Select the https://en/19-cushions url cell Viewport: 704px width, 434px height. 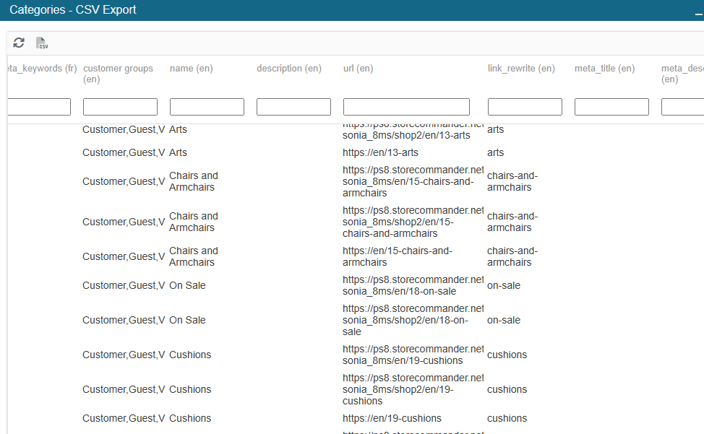point(392,418)
